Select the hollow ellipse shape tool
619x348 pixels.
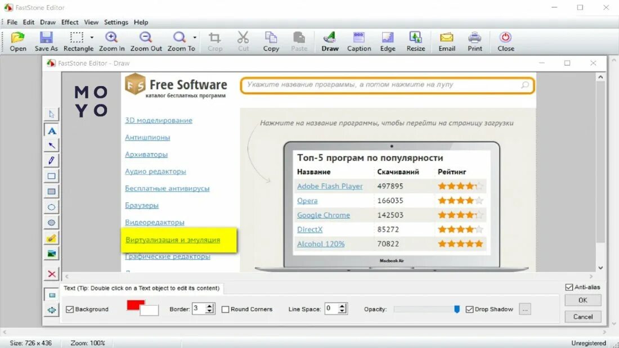point(51,207)
